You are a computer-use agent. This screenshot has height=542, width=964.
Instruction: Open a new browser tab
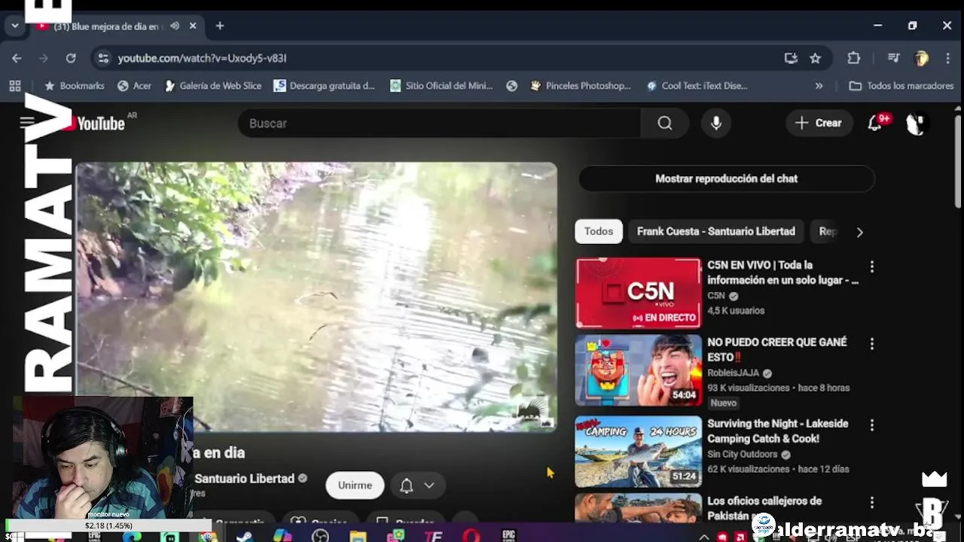(219, 26)
